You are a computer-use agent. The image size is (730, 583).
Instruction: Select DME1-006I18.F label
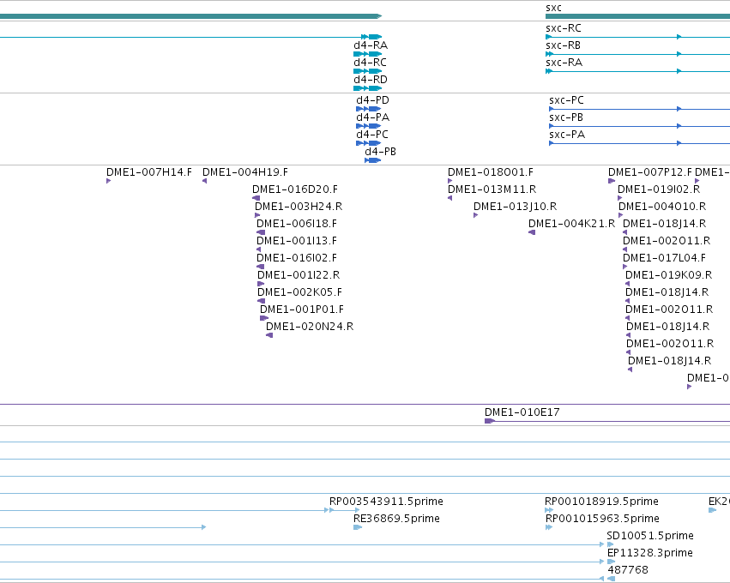[x=297, y=224]
